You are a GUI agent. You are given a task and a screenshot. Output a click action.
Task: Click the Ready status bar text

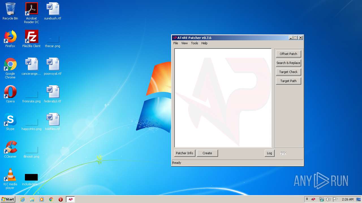click(x=177, y=163)
